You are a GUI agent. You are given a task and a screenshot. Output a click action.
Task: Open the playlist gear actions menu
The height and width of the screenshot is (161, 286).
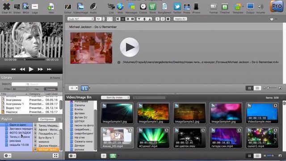click(x=7, y=156)
